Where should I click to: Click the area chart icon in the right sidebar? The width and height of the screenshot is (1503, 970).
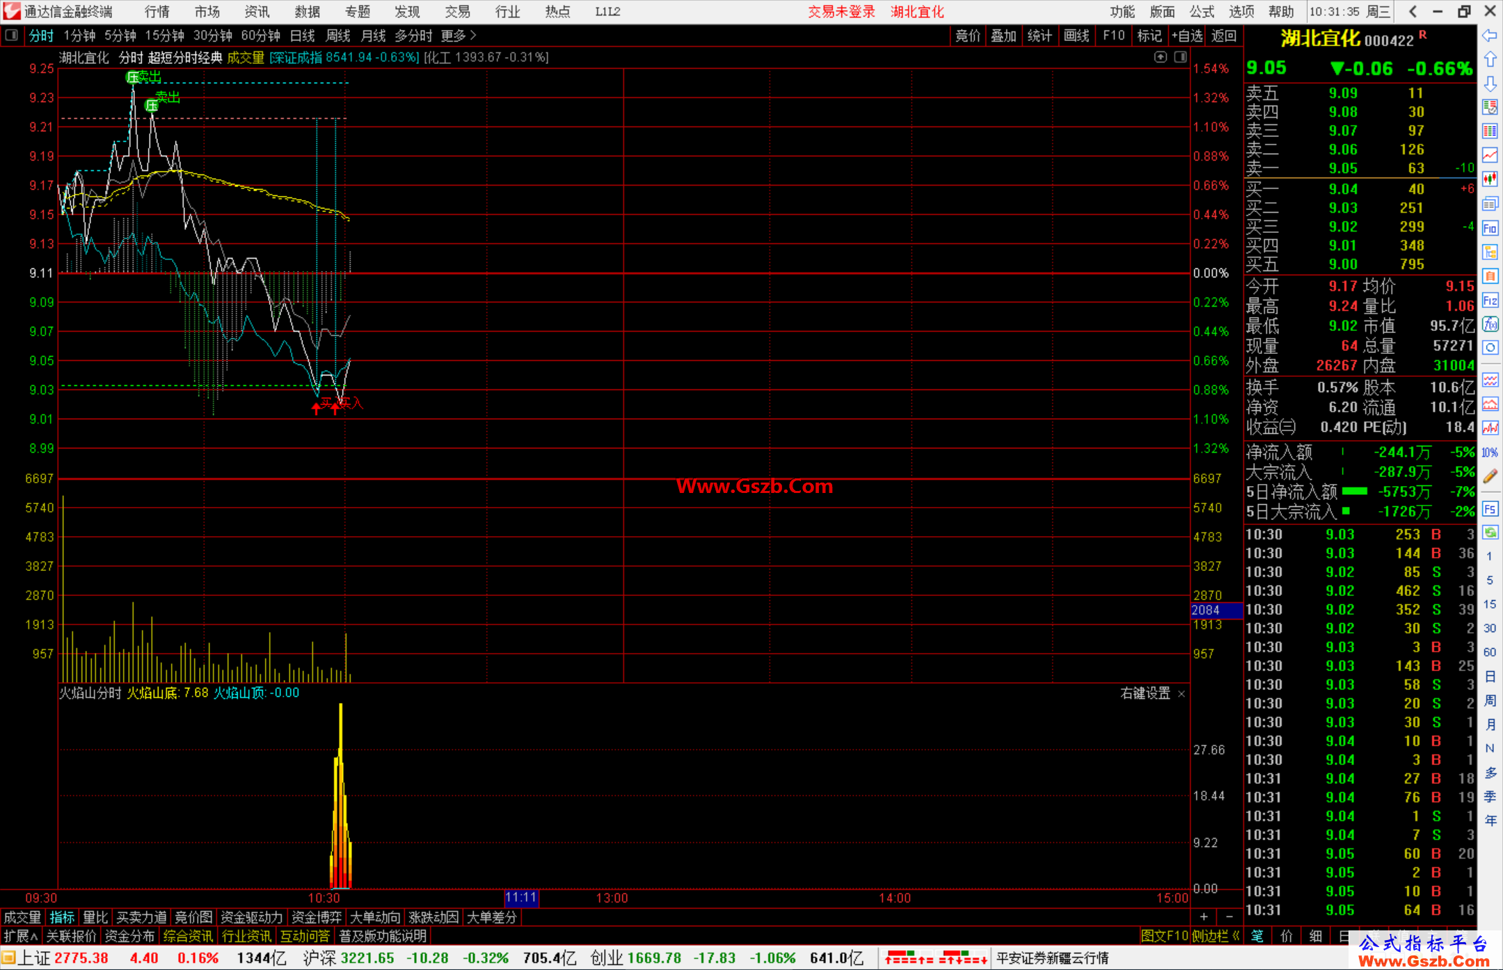[1490, 404]
